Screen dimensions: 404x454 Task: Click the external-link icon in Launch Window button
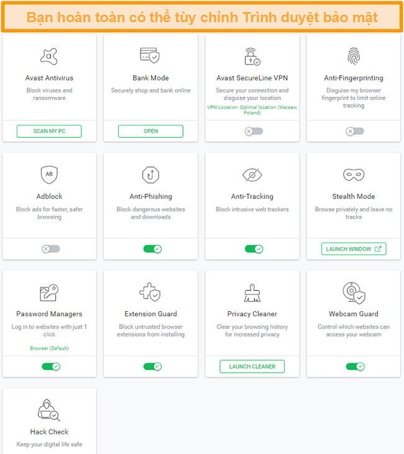pos(378,248)
